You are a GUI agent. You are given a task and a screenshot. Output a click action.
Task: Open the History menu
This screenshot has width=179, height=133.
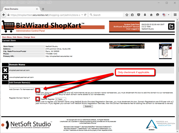[22, 2]
